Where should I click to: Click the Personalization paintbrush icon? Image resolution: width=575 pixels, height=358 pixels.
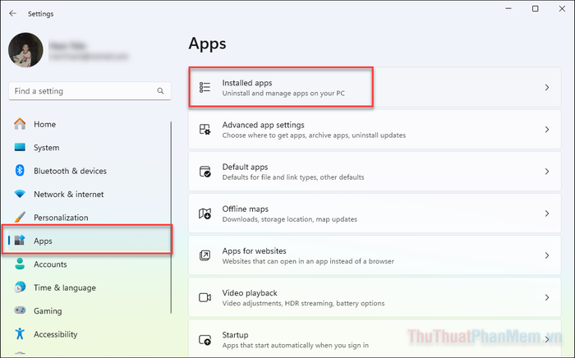(x=20, y=217)
